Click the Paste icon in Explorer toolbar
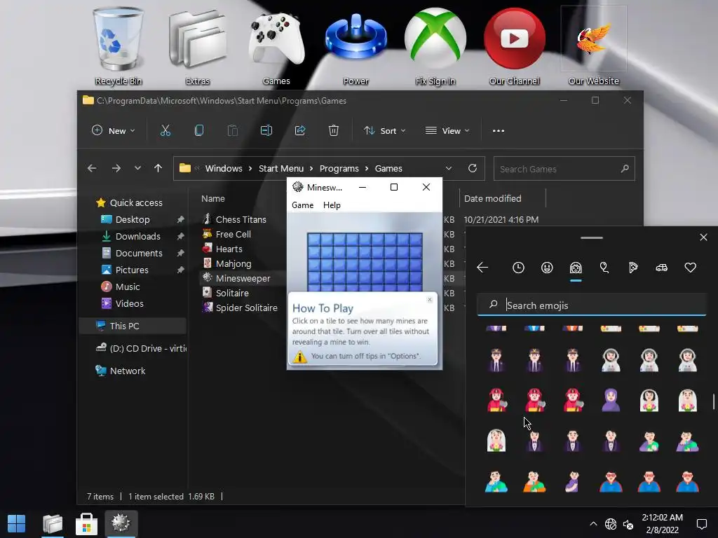 tap(233, 131)
